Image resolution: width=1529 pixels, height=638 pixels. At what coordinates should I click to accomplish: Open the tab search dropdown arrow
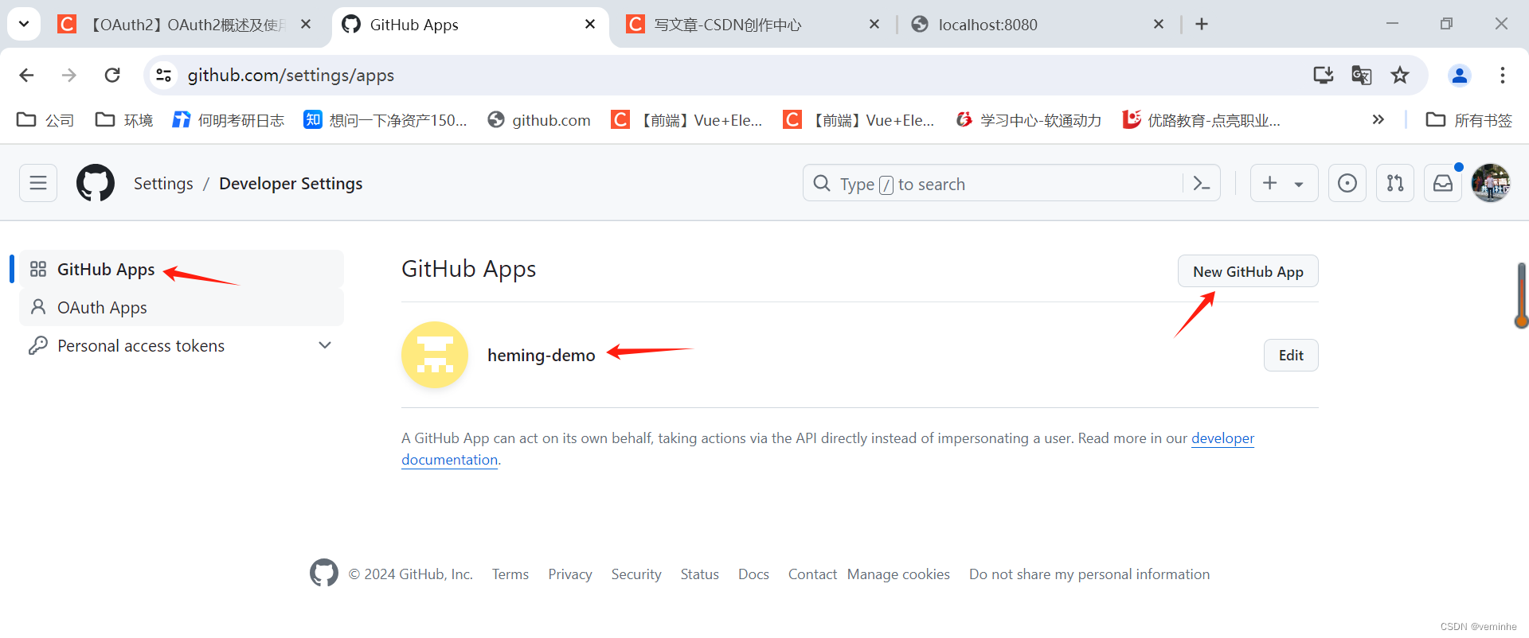click(x=24, y=24)
